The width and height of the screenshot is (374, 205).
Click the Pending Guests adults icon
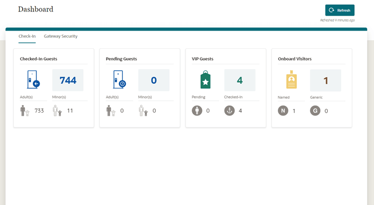111,111
